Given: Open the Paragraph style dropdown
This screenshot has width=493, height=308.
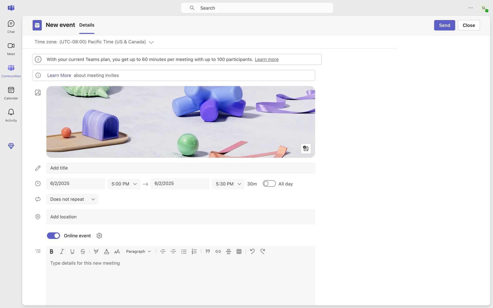Looking at the screenshot, I should coord(138,252).
